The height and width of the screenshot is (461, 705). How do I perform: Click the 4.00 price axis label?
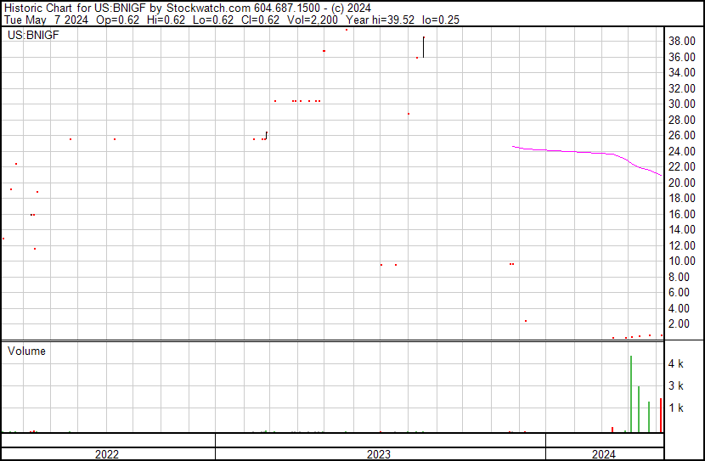coord(679,309)
